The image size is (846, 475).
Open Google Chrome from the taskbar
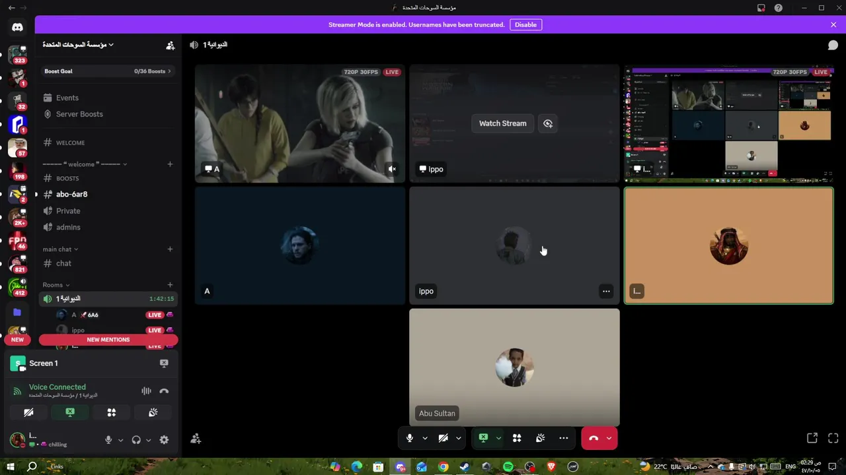coord(443,467)
